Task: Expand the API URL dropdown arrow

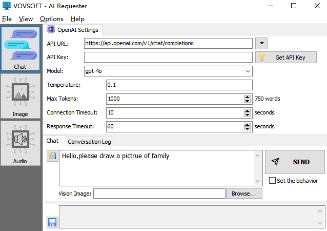Action: [261, 43]
